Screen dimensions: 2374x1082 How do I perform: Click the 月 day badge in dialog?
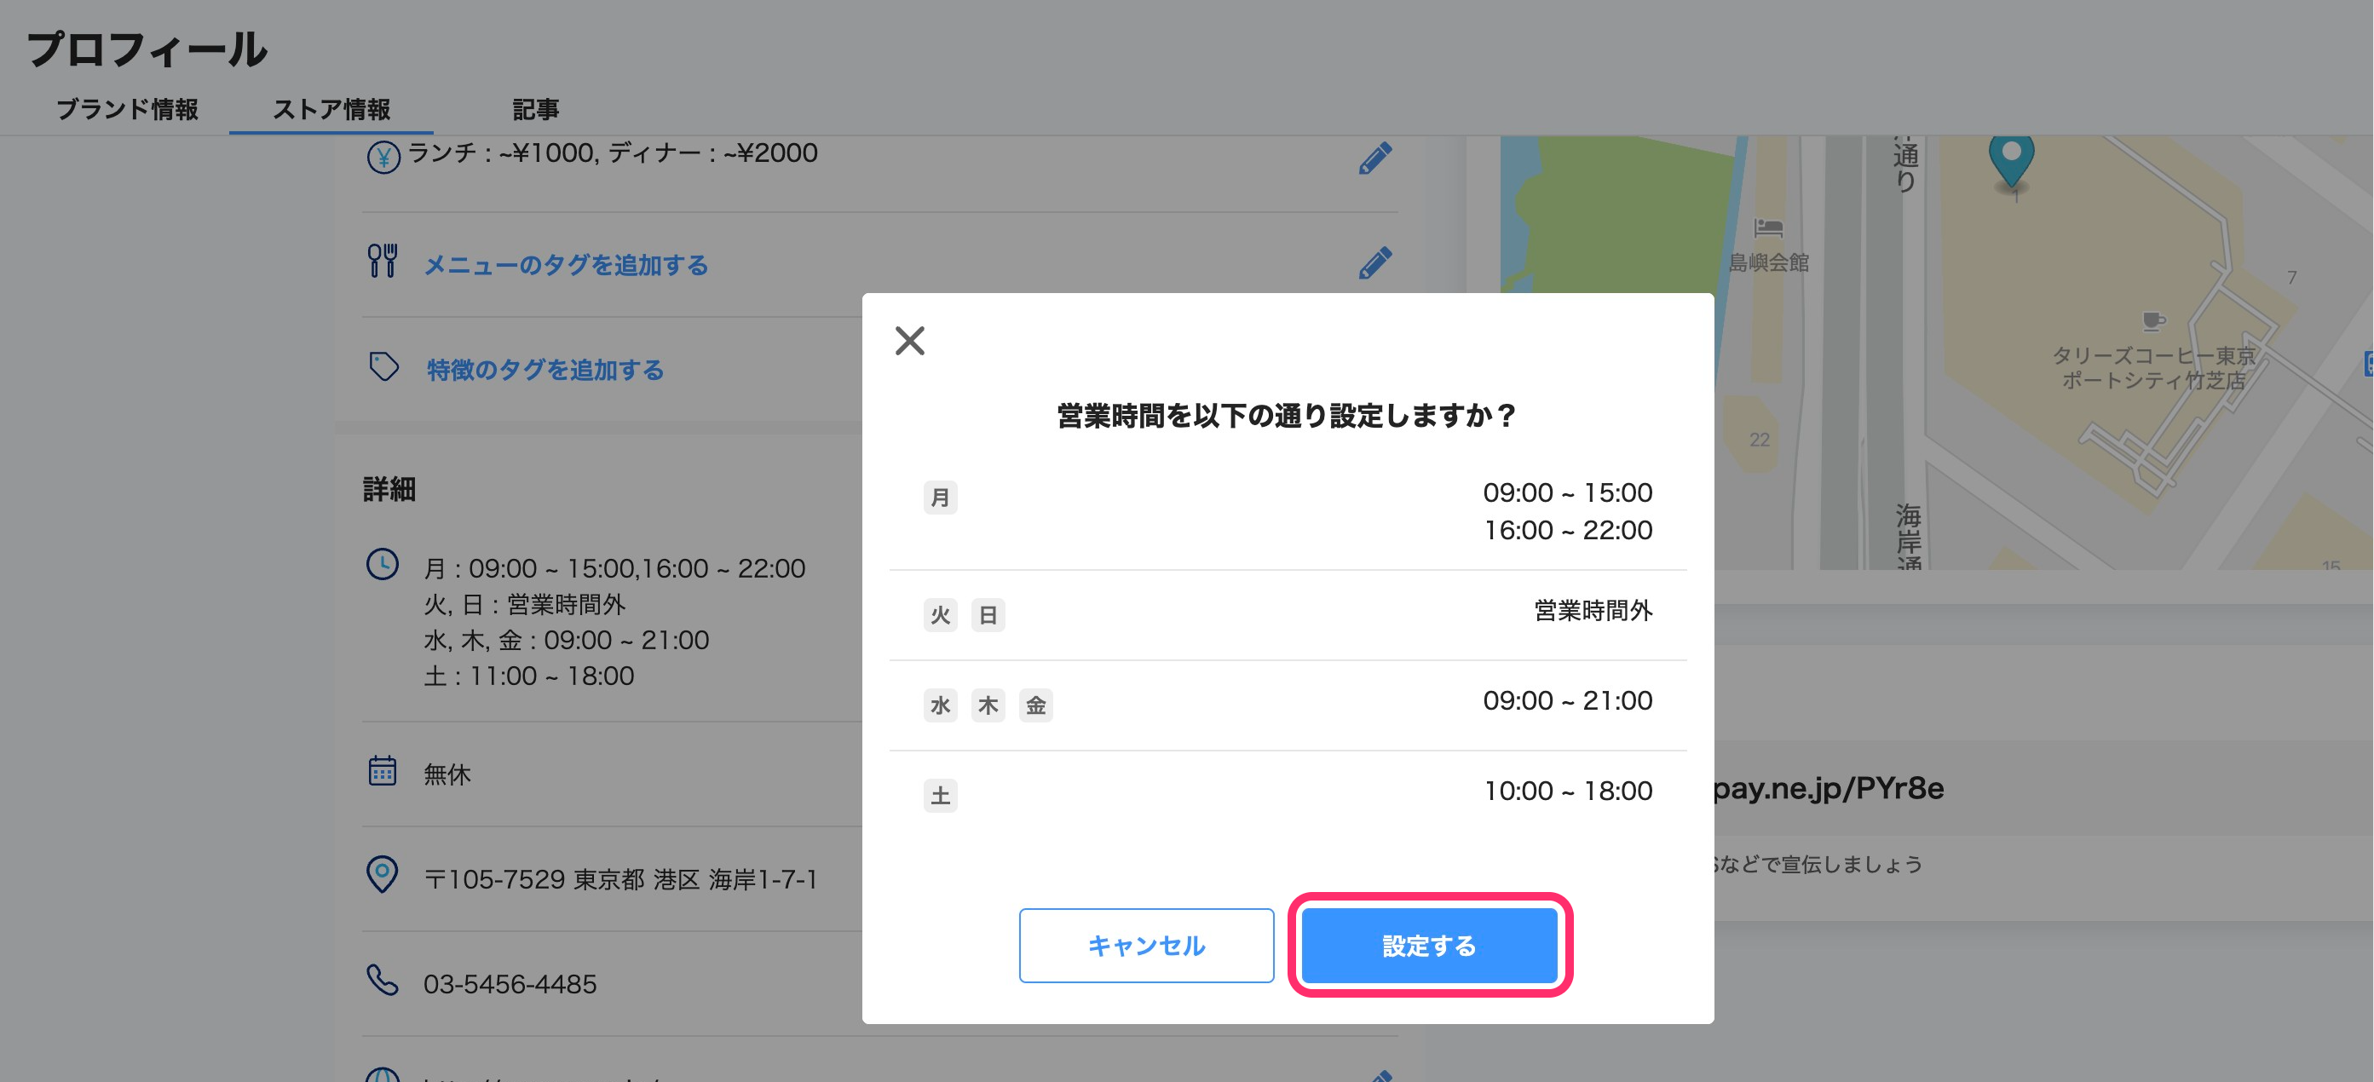click(x=939, y=498)
